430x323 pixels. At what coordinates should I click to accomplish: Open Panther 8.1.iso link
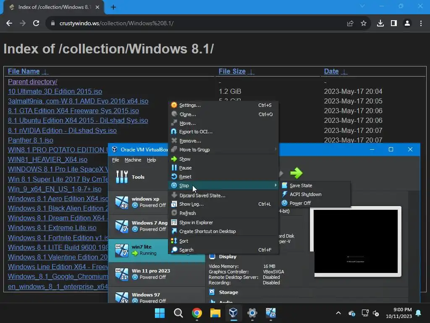click(x=30, y=140)
